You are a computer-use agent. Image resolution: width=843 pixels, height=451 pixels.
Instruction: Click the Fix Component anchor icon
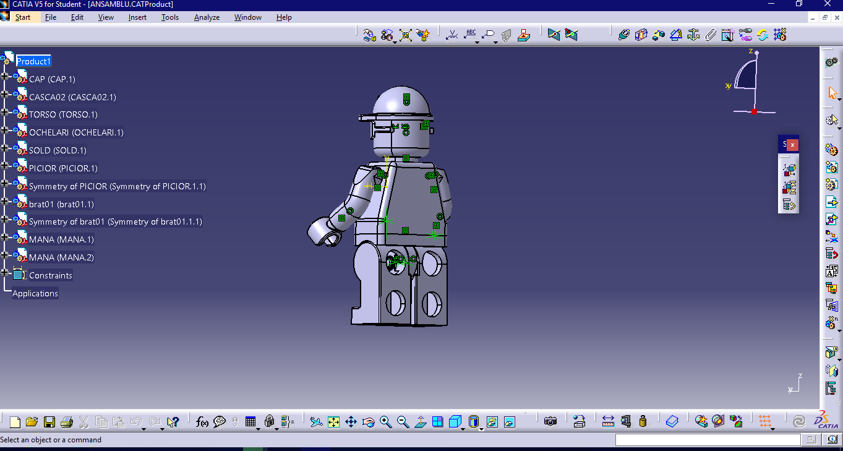[693, 35]
